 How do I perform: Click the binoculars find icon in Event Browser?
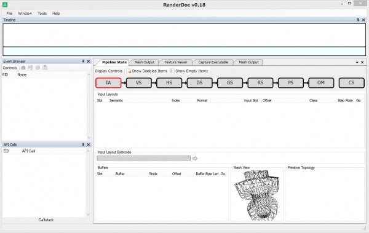coord(23,68)
